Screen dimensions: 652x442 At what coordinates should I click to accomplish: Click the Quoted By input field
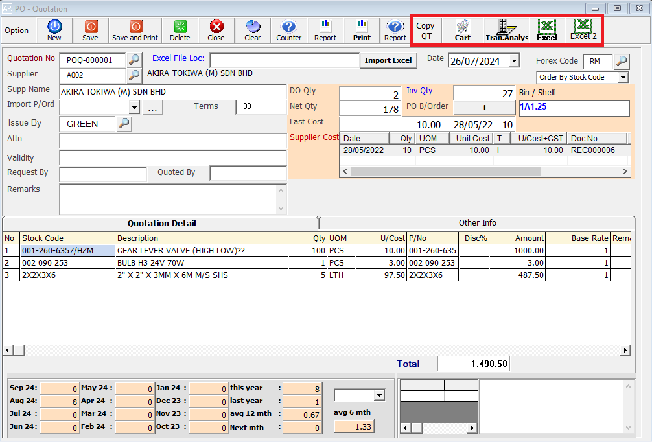(x=248, y=174)
